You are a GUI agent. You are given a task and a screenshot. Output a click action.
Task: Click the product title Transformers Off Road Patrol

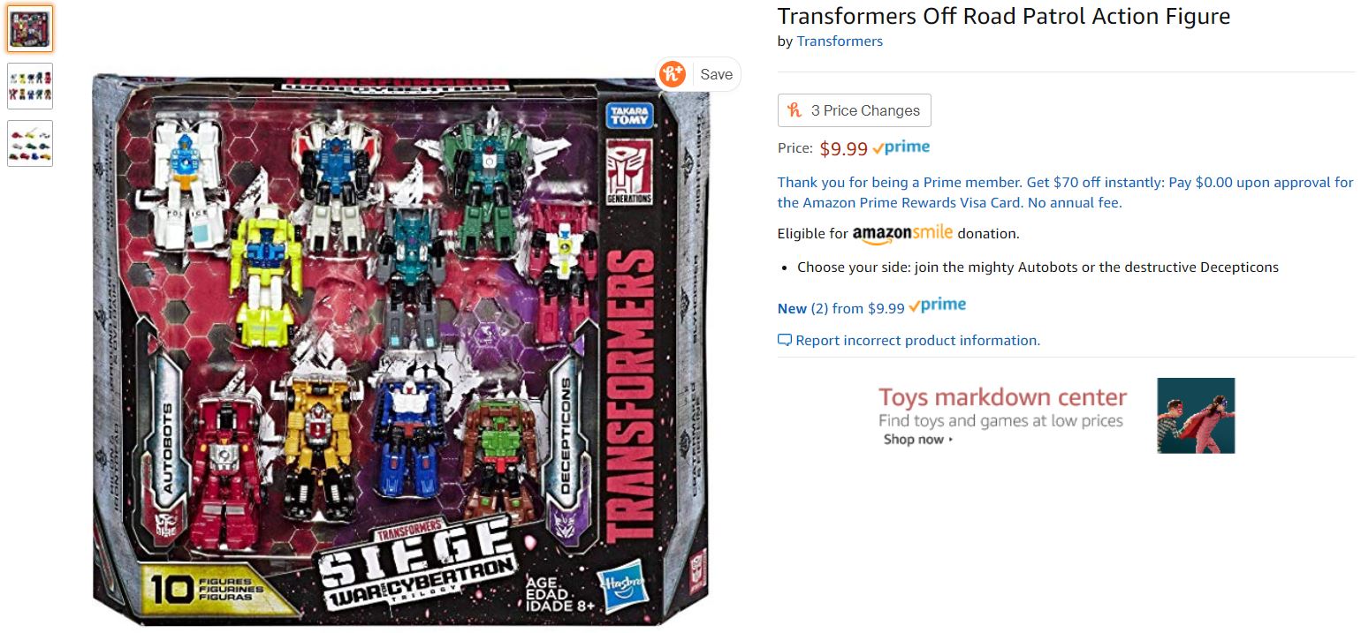pyautogui.click(x=1004, y=16)
